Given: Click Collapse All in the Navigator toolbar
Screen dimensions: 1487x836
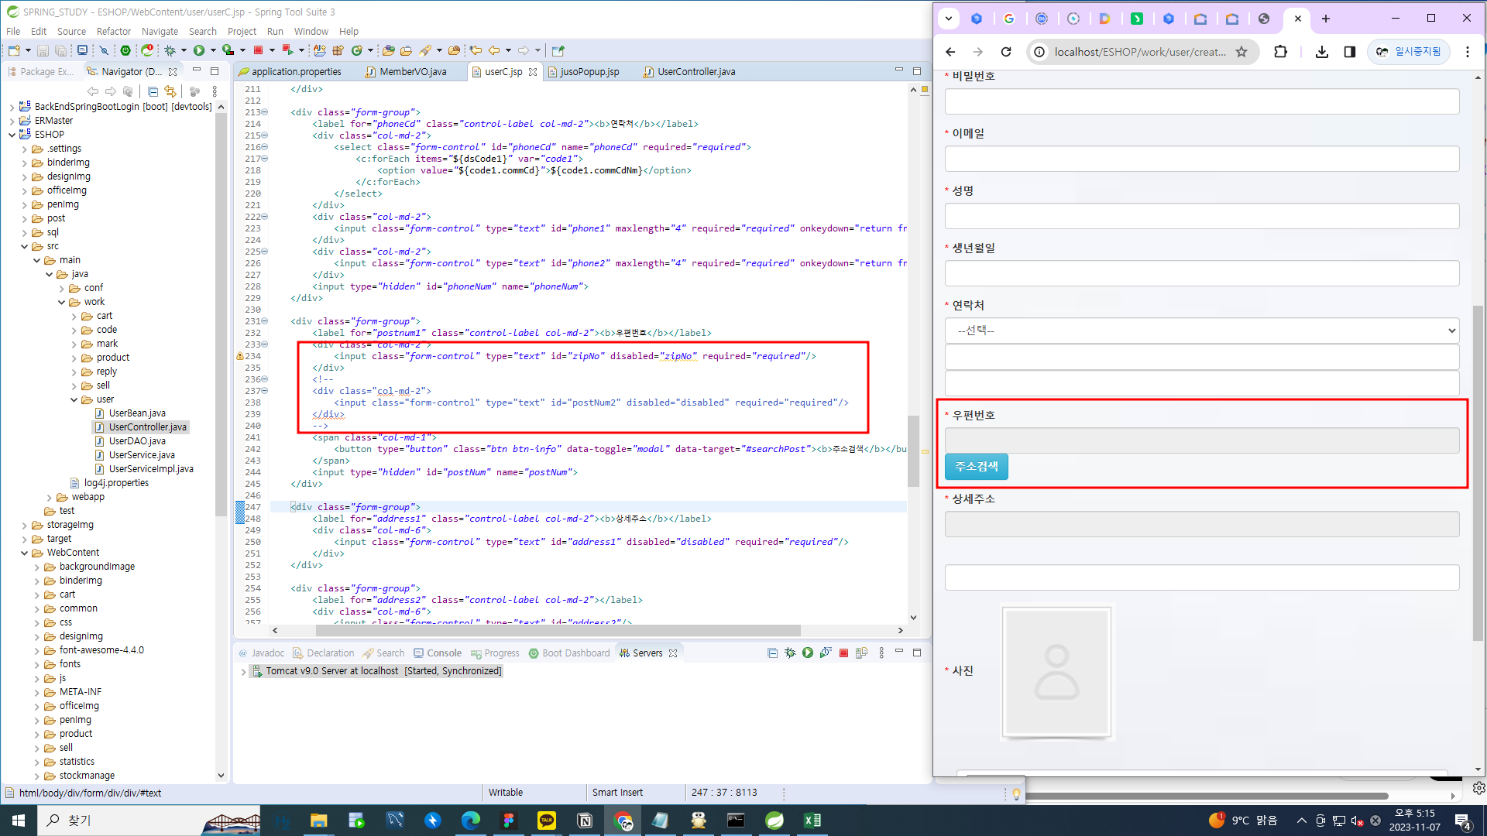Looking at the screenshot, I should pyautogui.click(x=153, y=91).
